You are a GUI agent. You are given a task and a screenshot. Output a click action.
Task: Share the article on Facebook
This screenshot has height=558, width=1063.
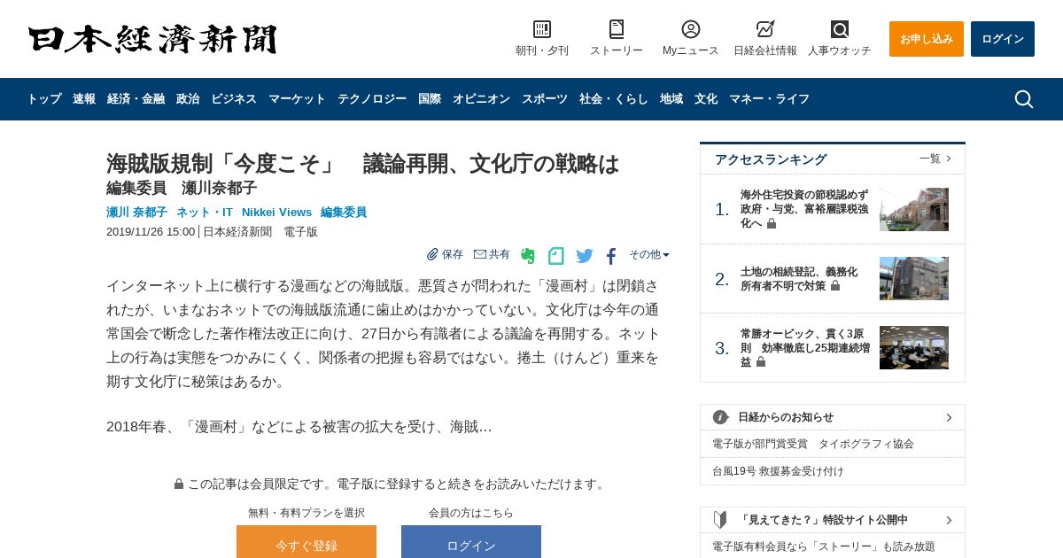[x=611, y=256]
